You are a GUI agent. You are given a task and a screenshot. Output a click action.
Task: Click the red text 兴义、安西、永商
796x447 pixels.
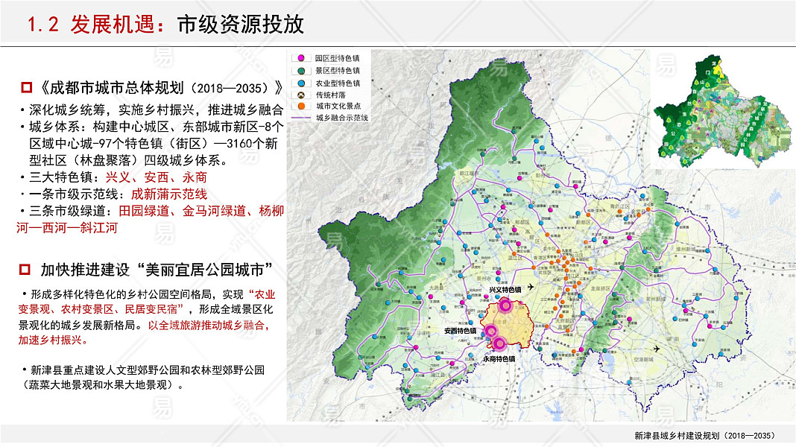click(x=156, y=177)
